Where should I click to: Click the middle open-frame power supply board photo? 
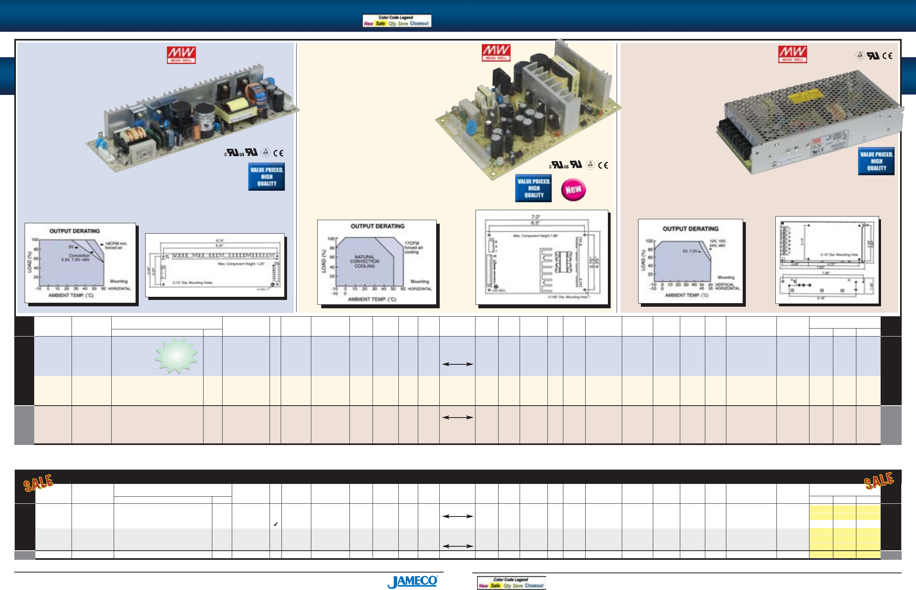point(529,110)
